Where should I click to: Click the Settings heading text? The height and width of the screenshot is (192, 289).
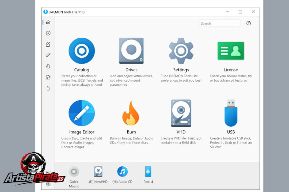(181, 70)
